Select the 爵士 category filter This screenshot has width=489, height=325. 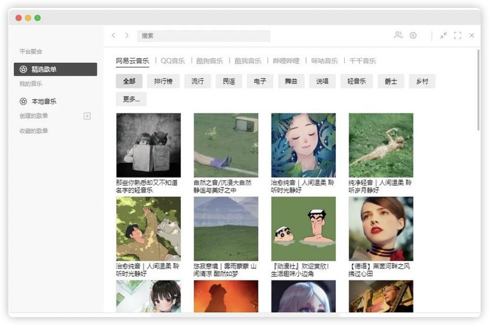(391, 81)
